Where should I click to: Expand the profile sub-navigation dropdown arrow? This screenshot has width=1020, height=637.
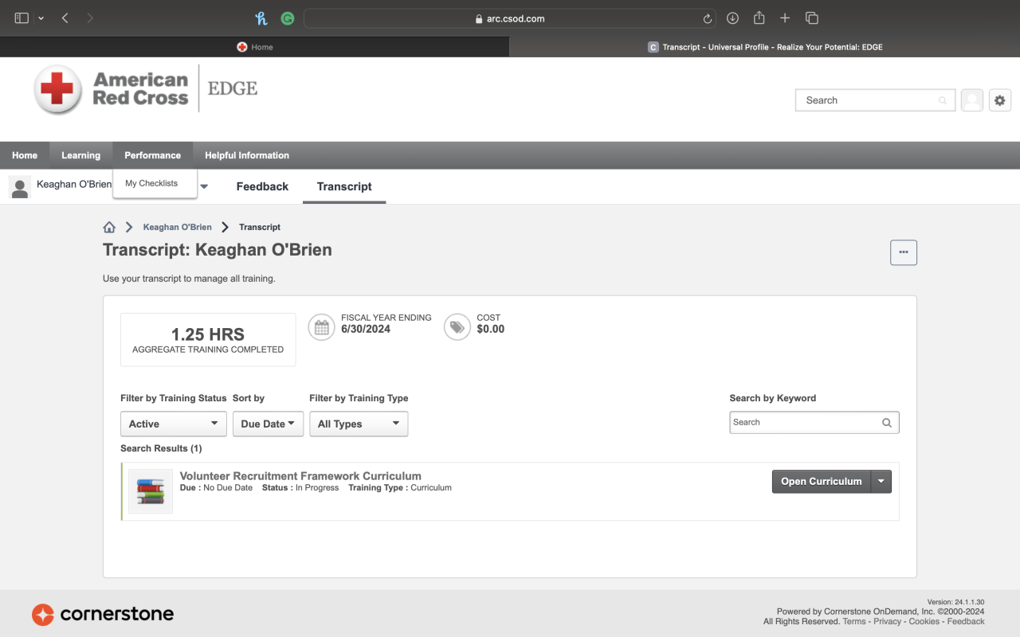click(204, 186)
